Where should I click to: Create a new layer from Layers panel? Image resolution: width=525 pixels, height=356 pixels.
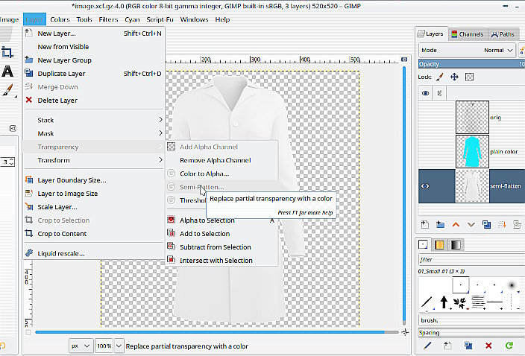tap(427, 223)
